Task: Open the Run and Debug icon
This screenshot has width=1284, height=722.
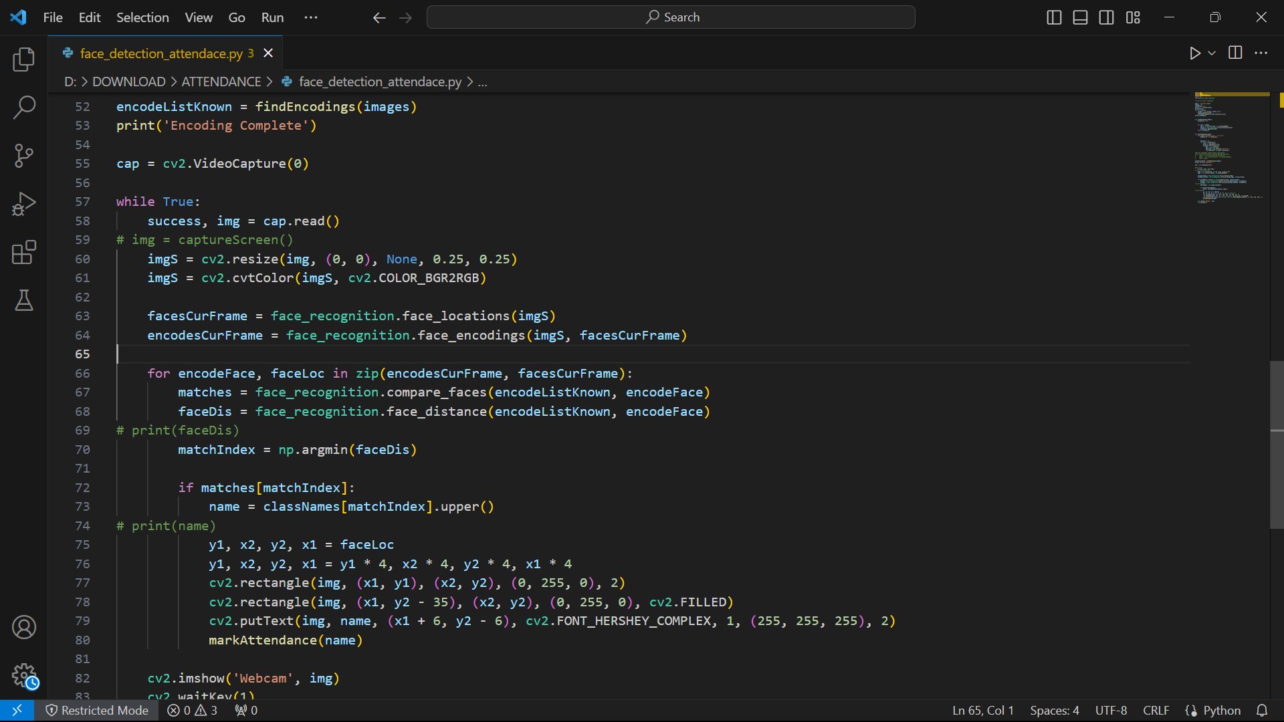Action: [x=24, y=205]
